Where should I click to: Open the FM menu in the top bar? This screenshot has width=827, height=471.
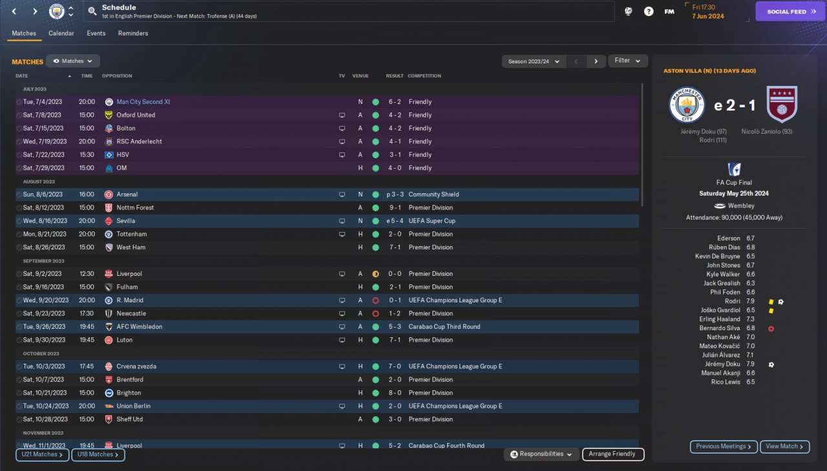(x=669, y=12)
